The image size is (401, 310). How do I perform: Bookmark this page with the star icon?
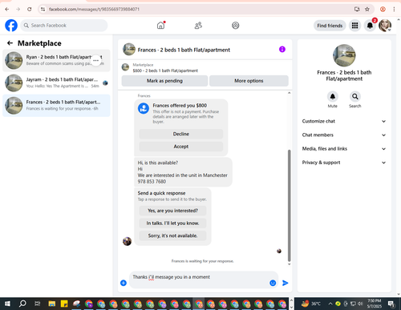pyautogui.click(x=367, y=9)
